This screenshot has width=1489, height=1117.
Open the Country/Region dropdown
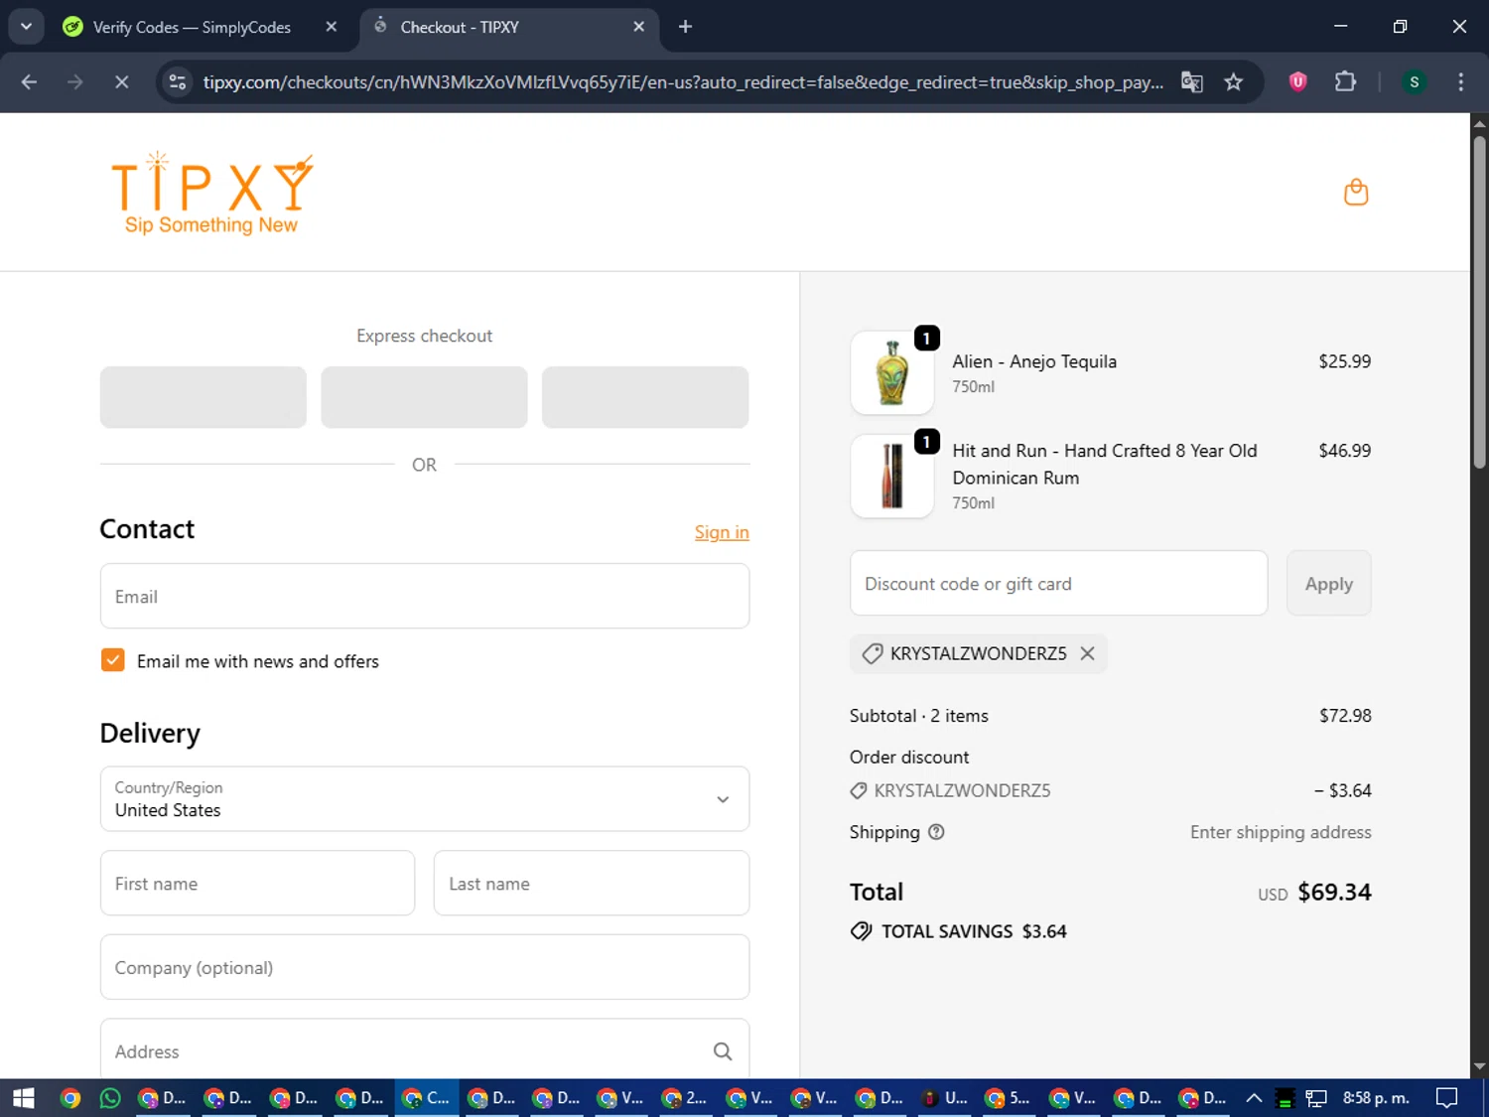point(425,798)
